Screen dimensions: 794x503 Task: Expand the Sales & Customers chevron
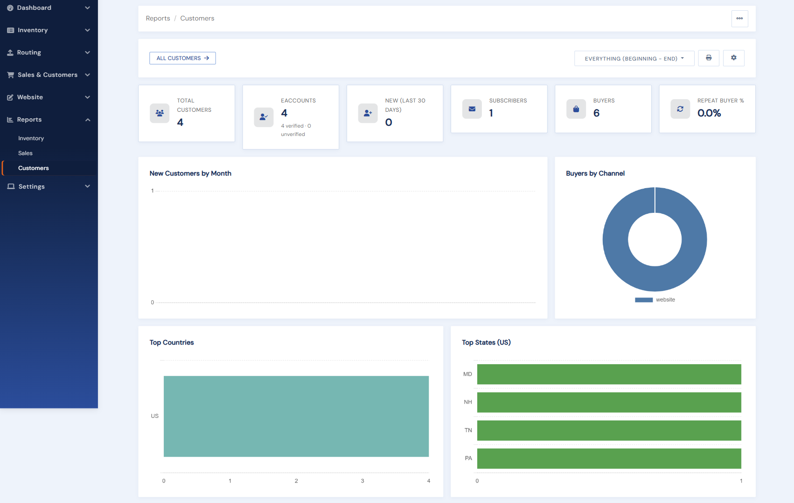87,75
